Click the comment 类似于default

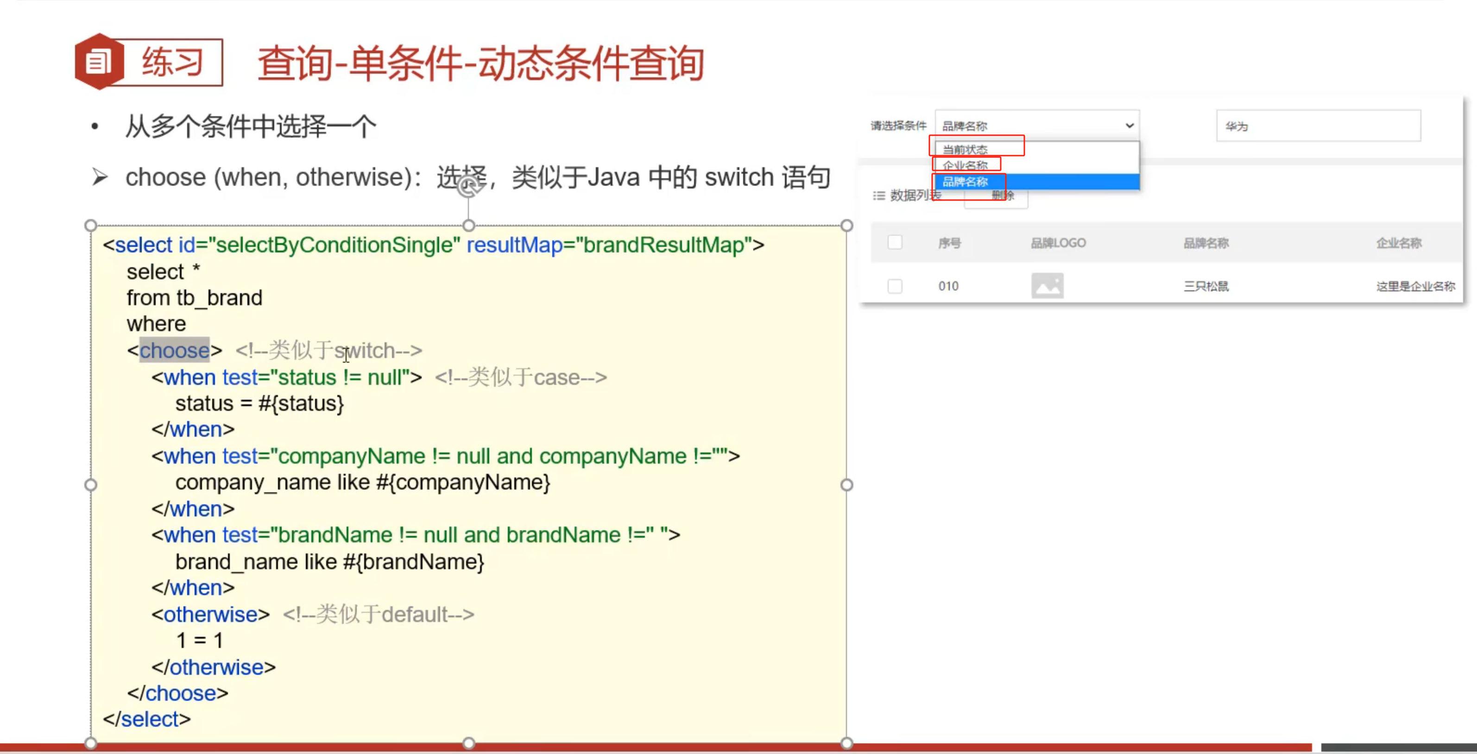point(379,615)
